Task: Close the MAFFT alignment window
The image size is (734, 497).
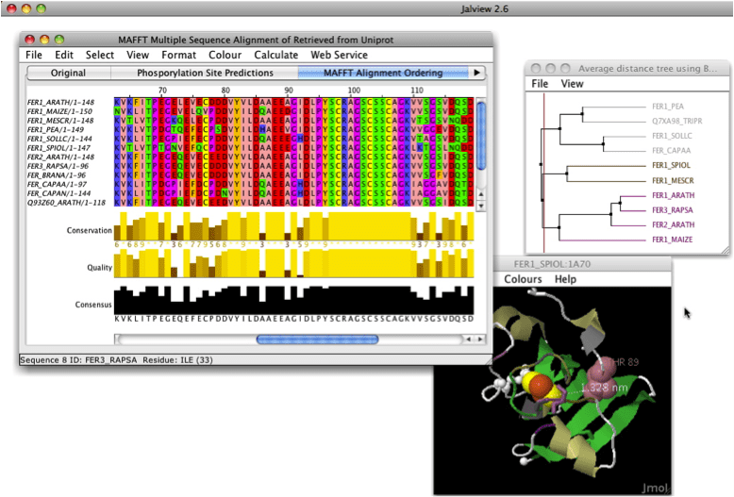Action: tap(30, 40)
